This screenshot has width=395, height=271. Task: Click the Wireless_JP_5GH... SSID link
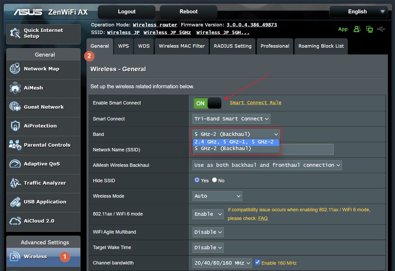[223, 32]
